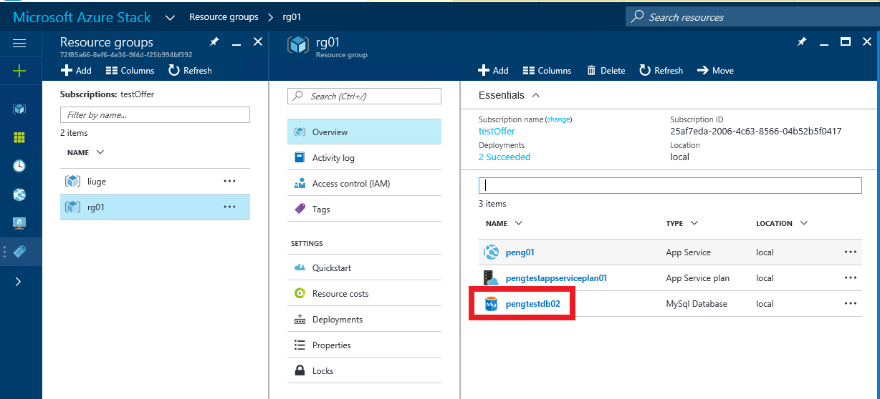Sort resources by LOCATION column
Image resolution: width=880 pixels, height=399 pixels.
click(x=782, y=223)
